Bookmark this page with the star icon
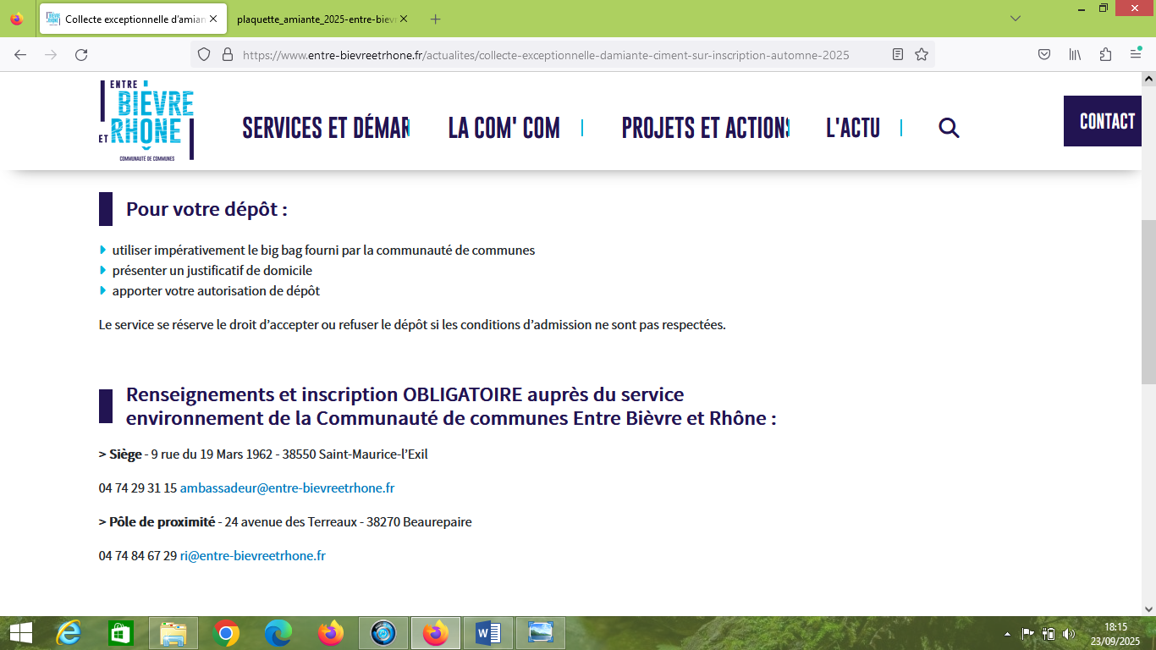The image size is (1156, 650). (922, 54)
